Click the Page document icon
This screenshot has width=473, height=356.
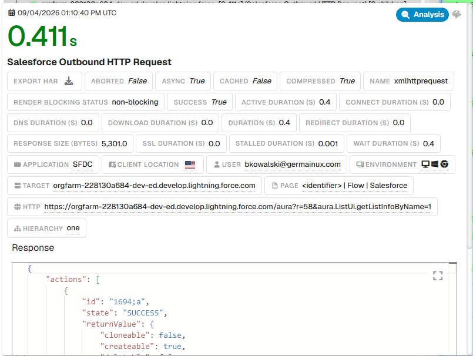tap(275, 186)
